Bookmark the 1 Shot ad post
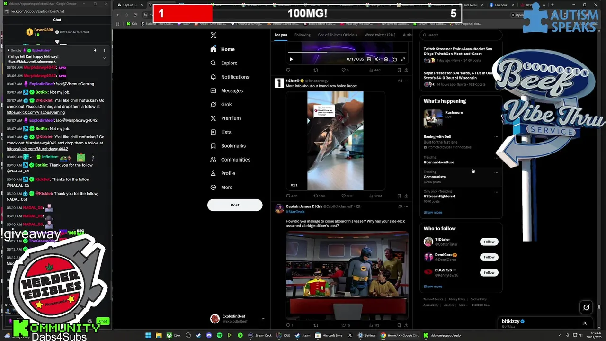The height and width of the screenshot is (341, 606). point(399,196)
